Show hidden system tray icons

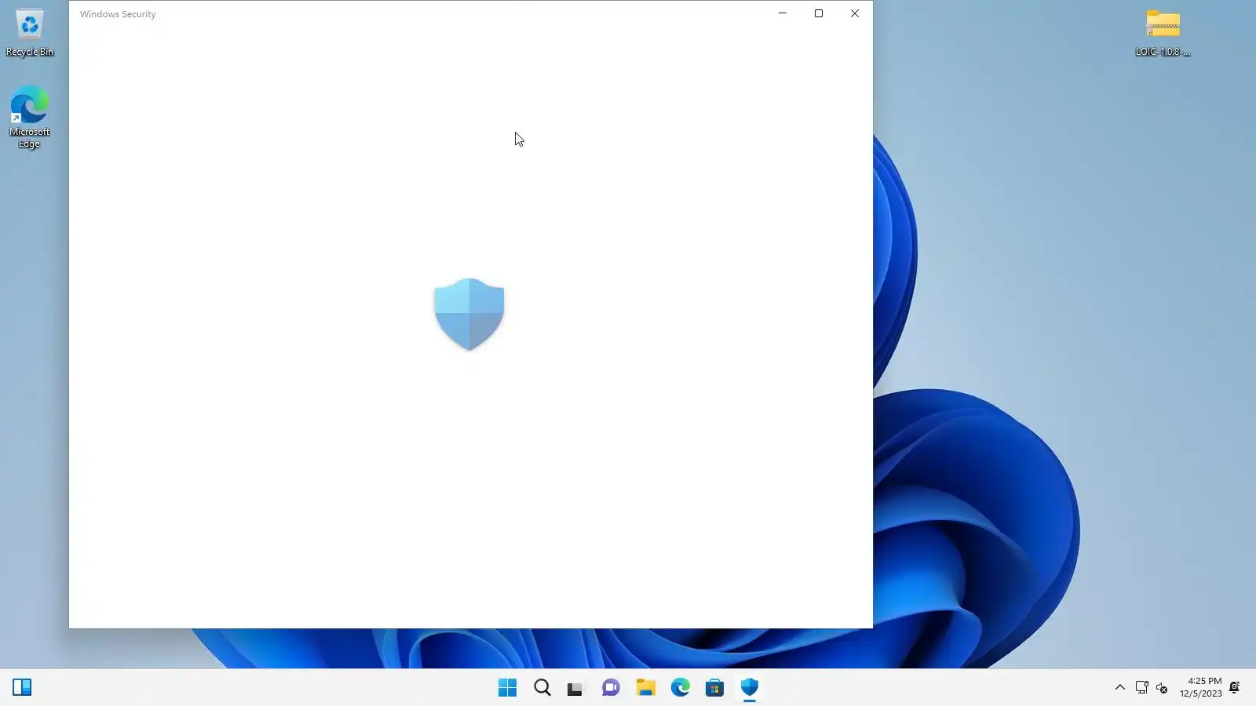[1120, 688]
